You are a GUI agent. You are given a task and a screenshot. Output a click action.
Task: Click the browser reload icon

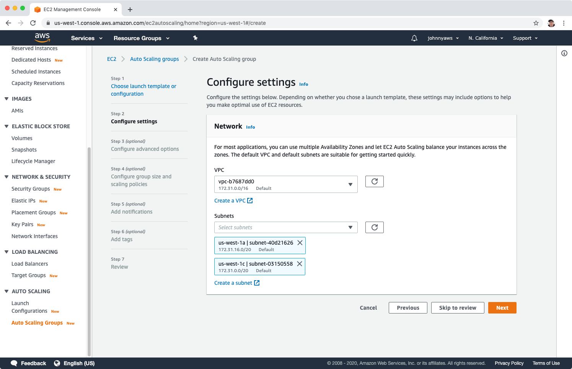pos(33,23)
